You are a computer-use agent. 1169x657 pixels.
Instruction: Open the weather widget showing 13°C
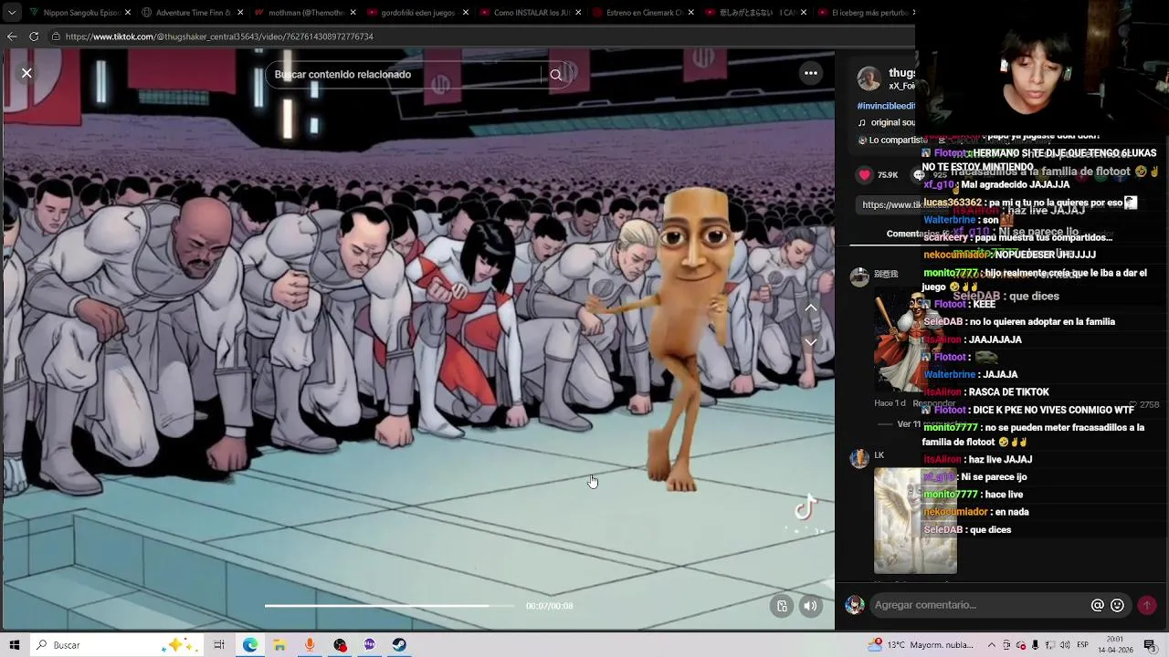point(921,645)
